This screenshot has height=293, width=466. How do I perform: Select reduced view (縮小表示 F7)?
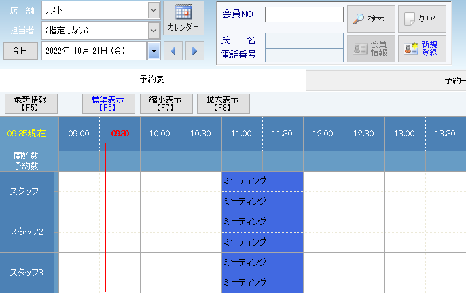166,103
